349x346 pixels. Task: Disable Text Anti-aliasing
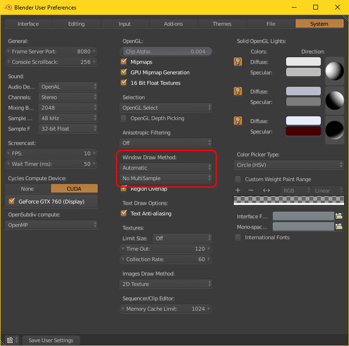pyautogui.click(x=123, y=213)
